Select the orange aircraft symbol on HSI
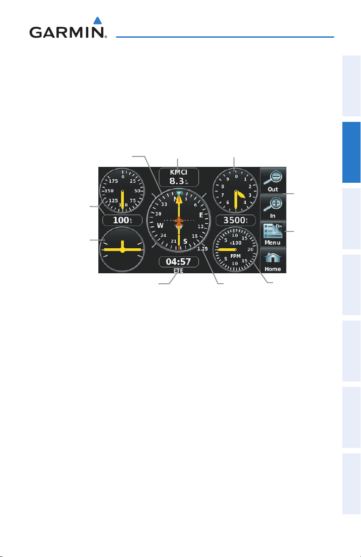Image resolution: width=361 pixels, height=557 pixels. click(179, 223)
